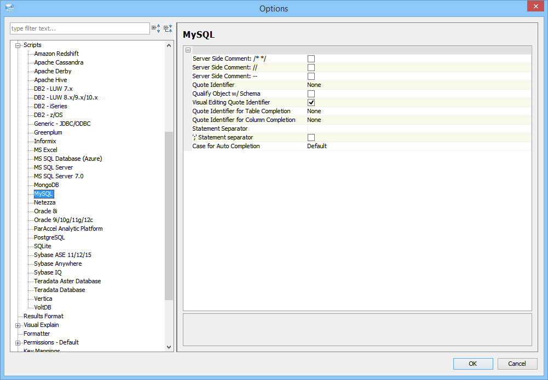The image size is (548, 380).
Task: Select Apache Cassandra script settings
Action: pyautogui.click(x=59, y=62)
